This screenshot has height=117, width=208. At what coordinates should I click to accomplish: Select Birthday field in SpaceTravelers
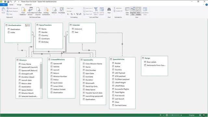(x=44, y=42)
